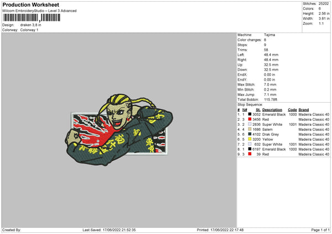Click the Emerald Black swatch in row 8

(250, 149)
